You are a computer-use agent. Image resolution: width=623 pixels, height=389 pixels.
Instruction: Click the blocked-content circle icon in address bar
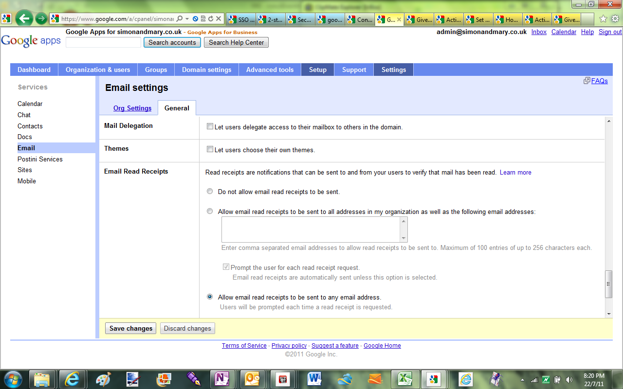(195, 19)
